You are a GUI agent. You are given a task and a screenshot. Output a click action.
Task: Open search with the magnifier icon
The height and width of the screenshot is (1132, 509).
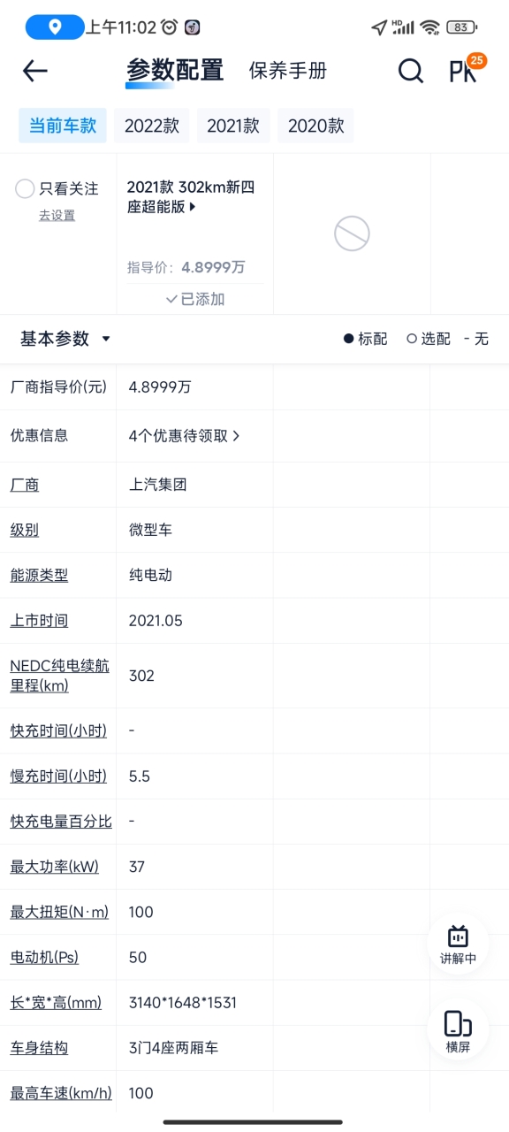[410, 71]
